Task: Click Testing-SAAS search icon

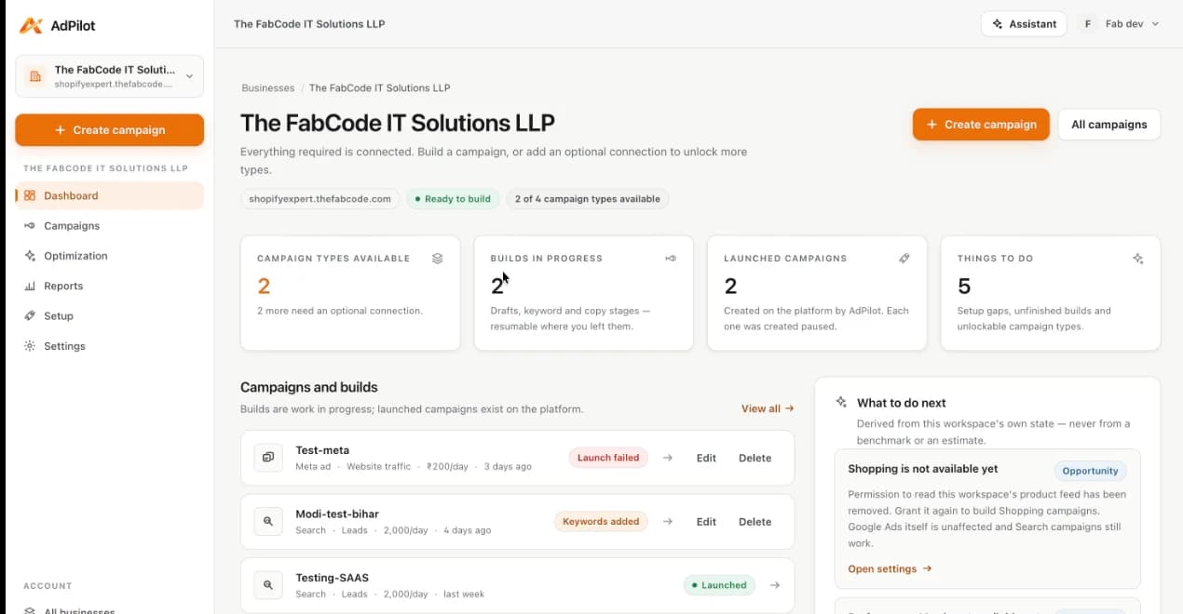Action: (268, 585)
